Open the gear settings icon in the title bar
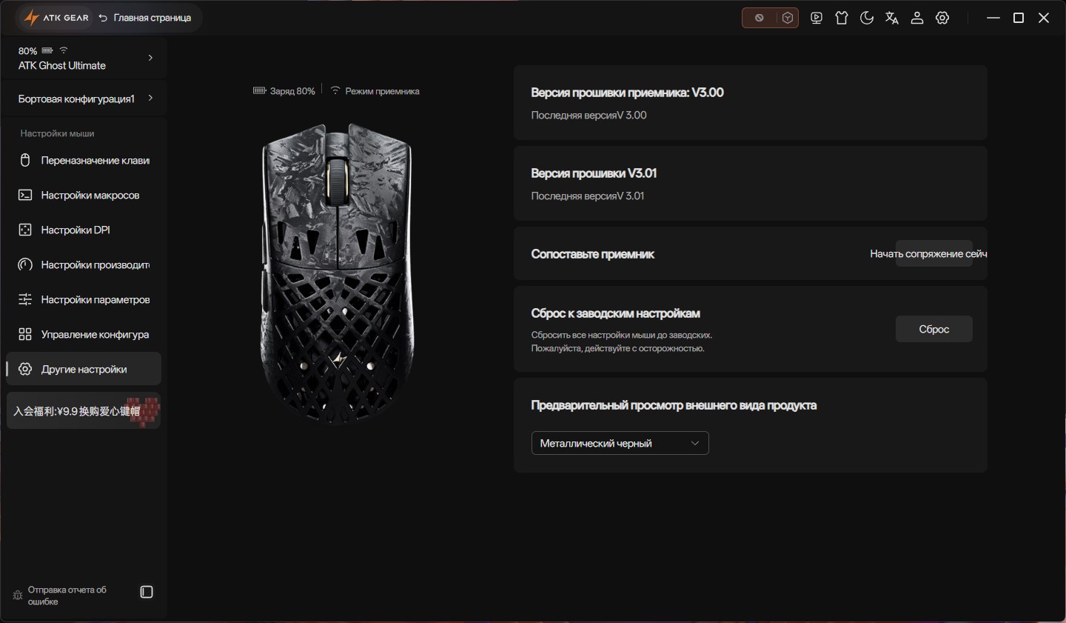 pyautogui.click(x=942, y=18)
